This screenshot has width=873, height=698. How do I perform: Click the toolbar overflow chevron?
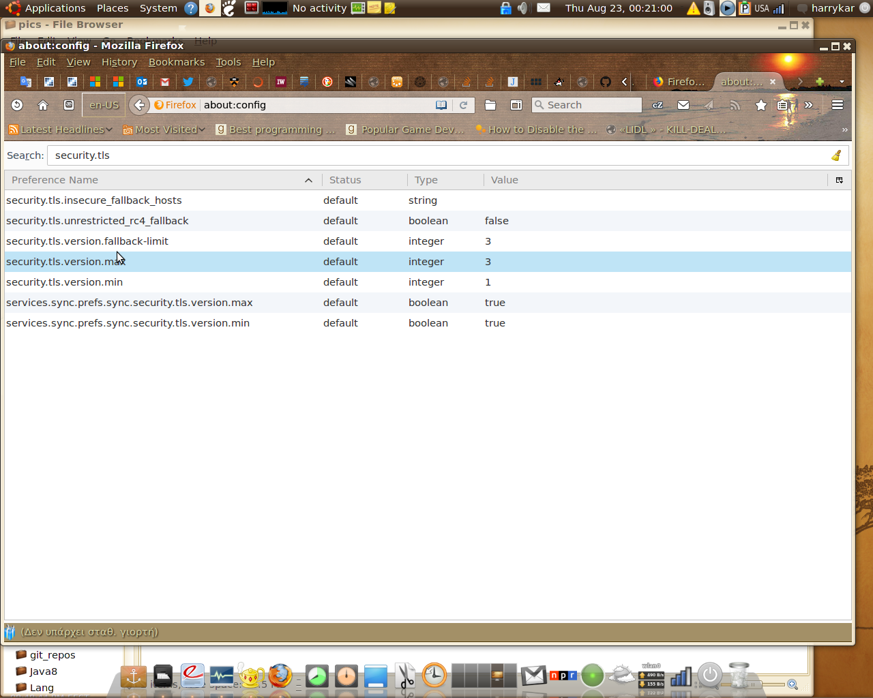coord(810,105)
